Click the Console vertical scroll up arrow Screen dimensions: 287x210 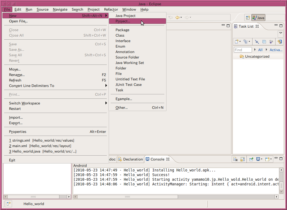coord(281,170)
